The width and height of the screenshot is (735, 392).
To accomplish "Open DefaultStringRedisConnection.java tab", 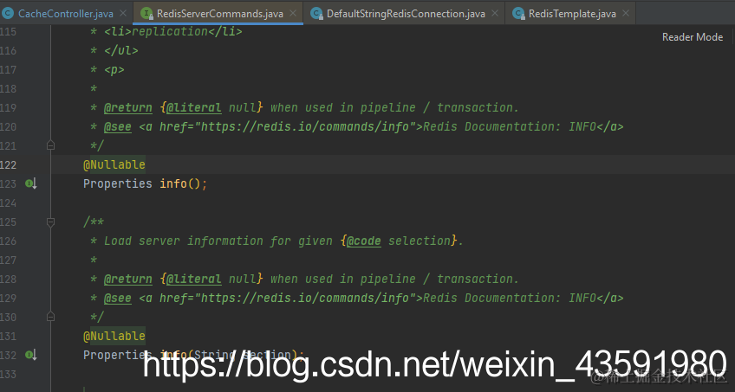I will pyautogui.click(x=406, y=14).
